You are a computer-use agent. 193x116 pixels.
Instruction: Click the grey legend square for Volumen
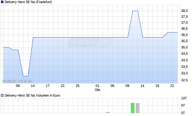2,95
